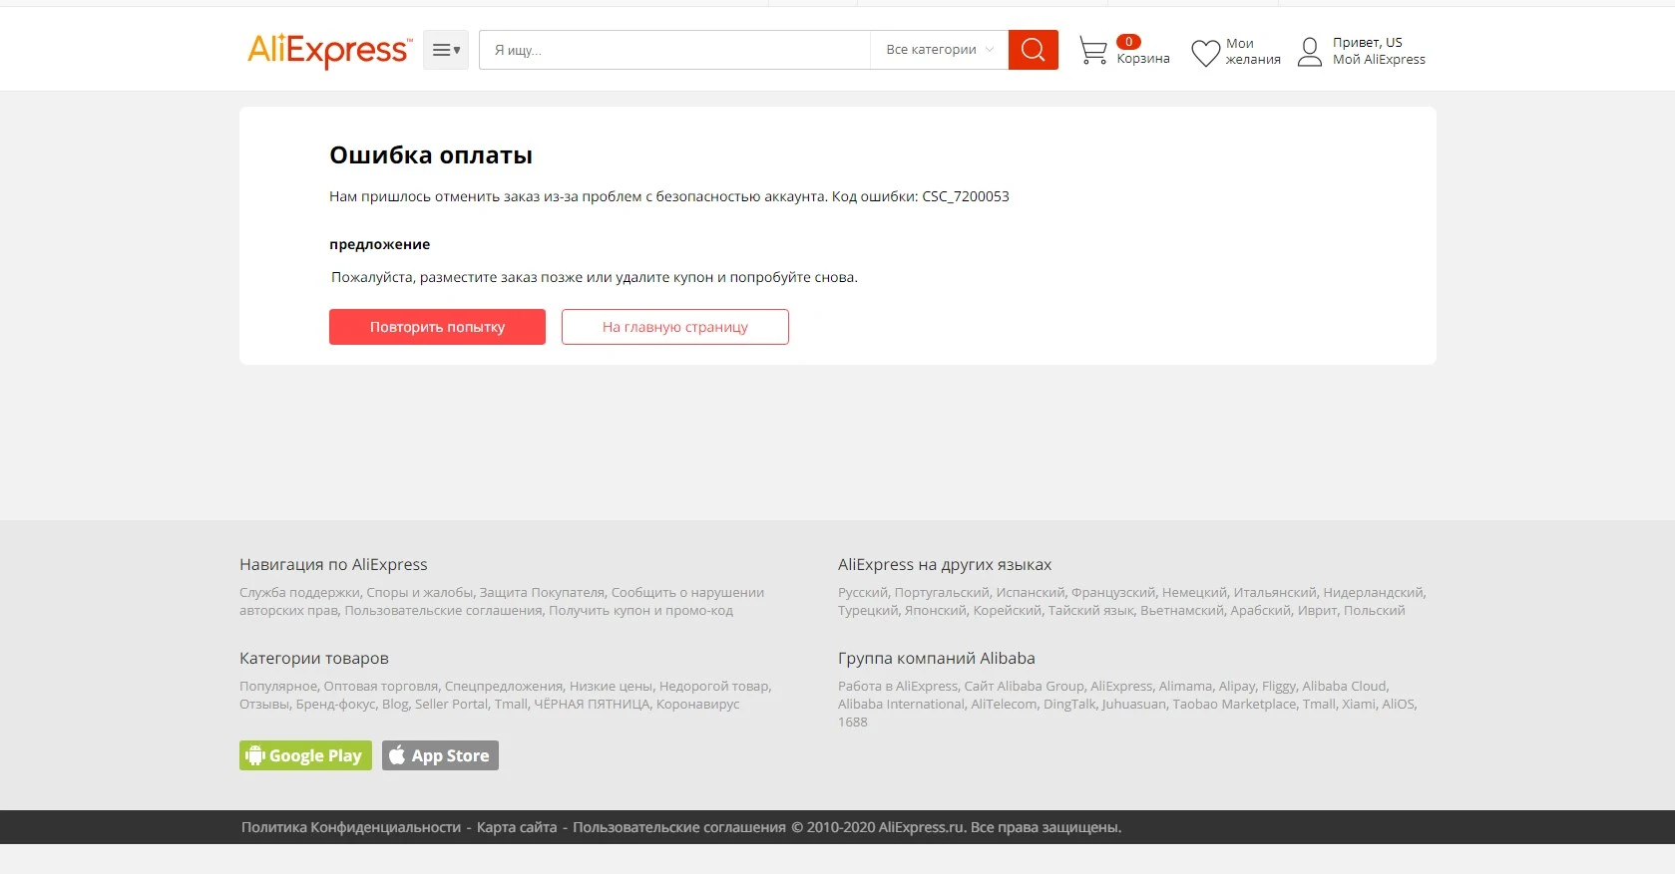Image resolution: width=1675 pixels, height=874 pixels.
Task: Open 'Защита Покупателя' link
Action: (542, 593)
